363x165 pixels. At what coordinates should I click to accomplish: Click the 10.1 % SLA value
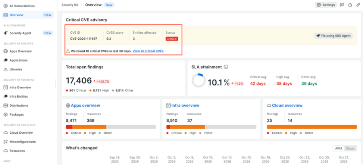(x=219, y=83)
